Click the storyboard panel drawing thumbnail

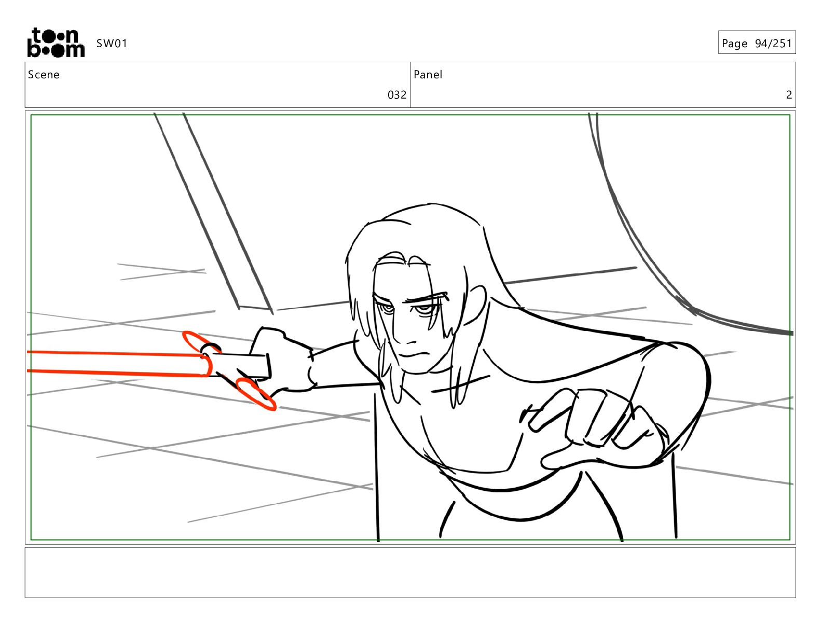click(410, 327)
